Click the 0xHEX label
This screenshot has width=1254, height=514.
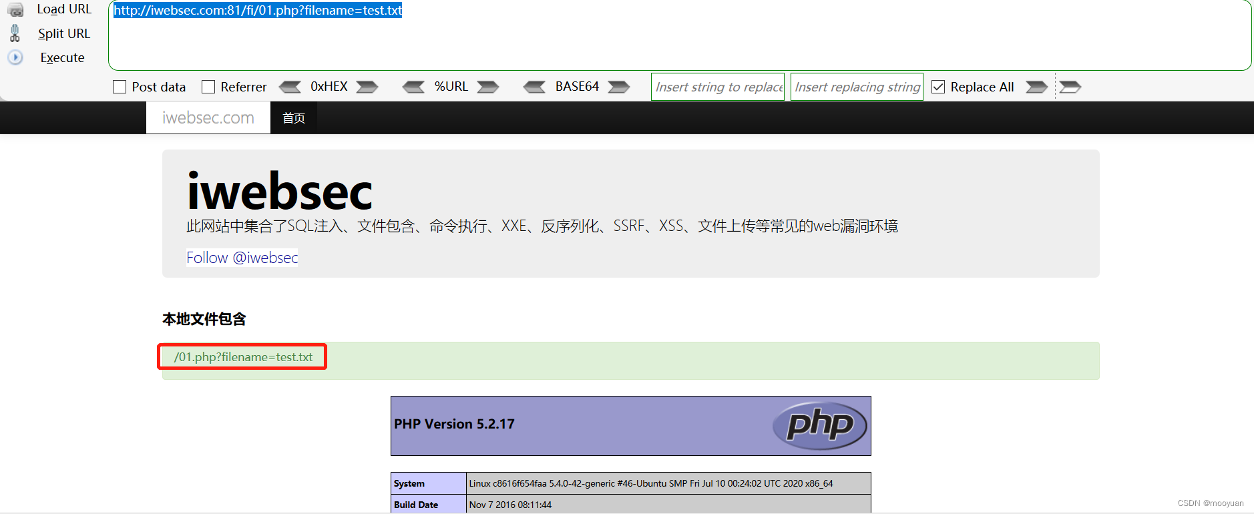[329, 87]
